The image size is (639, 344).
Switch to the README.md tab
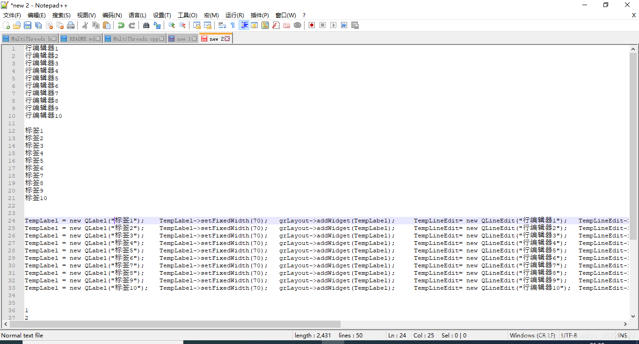point(80,39)
